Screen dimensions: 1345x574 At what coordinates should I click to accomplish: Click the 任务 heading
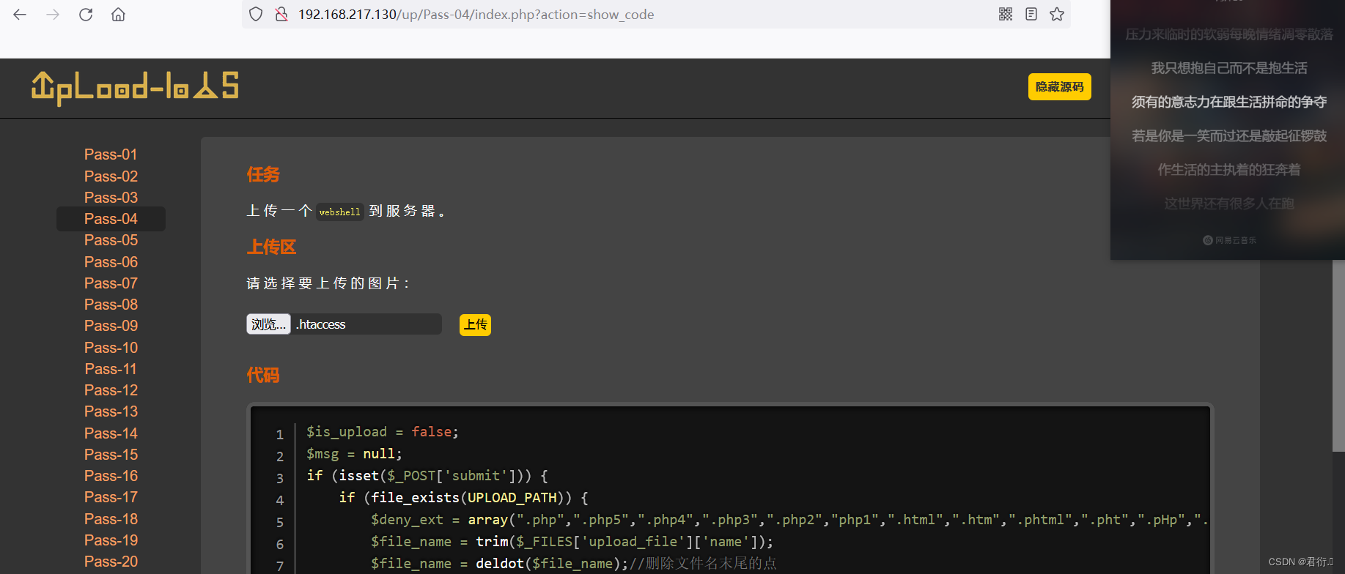point(263,174)
